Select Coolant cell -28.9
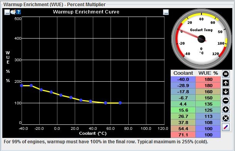 (183, 86)
